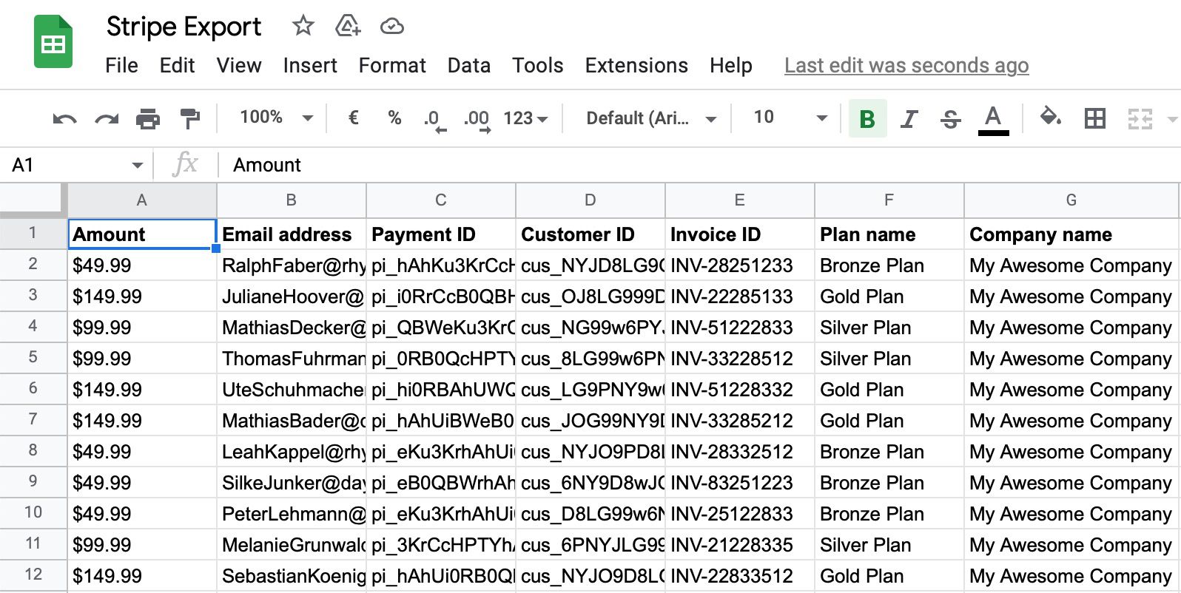Toggle strikethrough formatting

tap(950, 118)
